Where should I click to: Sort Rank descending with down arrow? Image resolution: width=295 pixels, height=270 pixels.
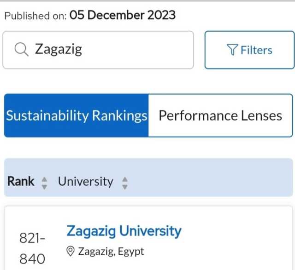click(44, 187)
